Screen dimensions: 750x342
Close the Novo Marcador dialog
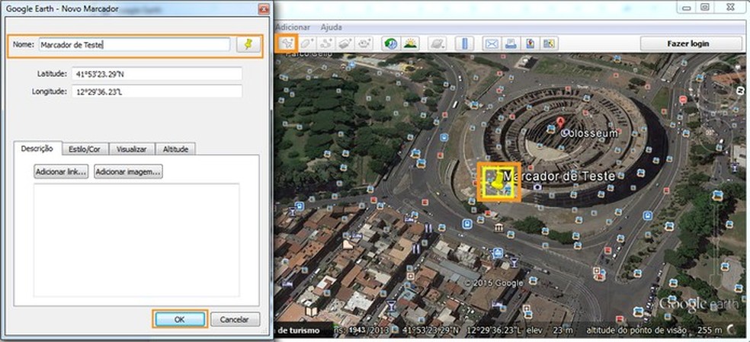pos(263,8)
